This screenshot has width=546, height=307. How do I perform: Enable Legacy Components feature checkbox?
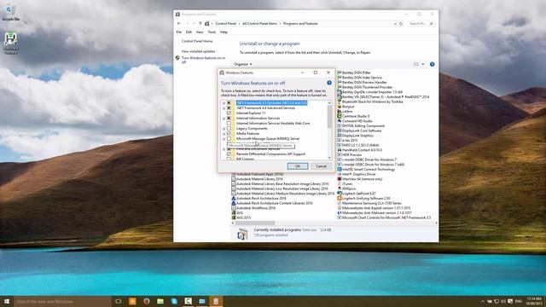pos(229,129)
